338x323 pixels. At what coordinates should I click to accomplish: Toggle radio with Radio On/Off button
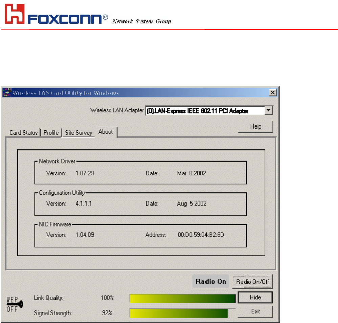click(x=252, y=282)
